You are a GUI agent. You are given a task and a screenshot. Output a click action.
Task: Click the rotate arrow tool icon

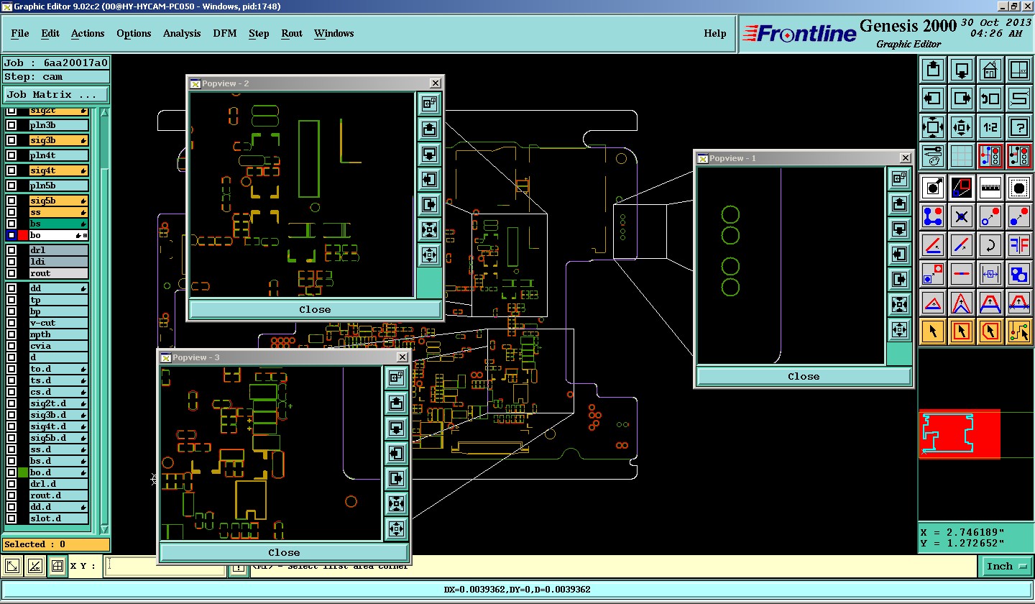(x=990, y=245)
